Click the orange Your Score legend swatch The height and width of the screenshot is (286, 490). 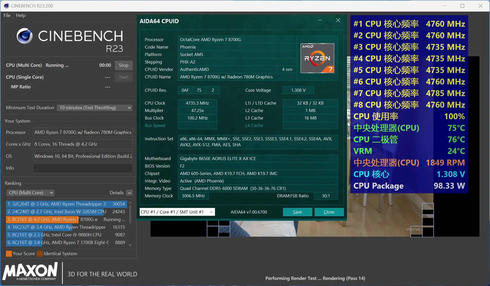tap(9, 254)
